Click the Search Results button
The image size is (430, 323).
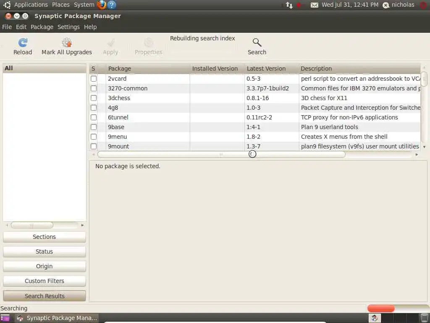coord(45,296)
